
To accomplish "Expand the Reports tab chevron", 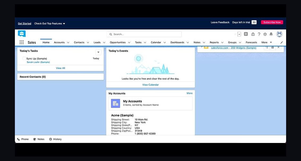I will click(x=222, y=42).
